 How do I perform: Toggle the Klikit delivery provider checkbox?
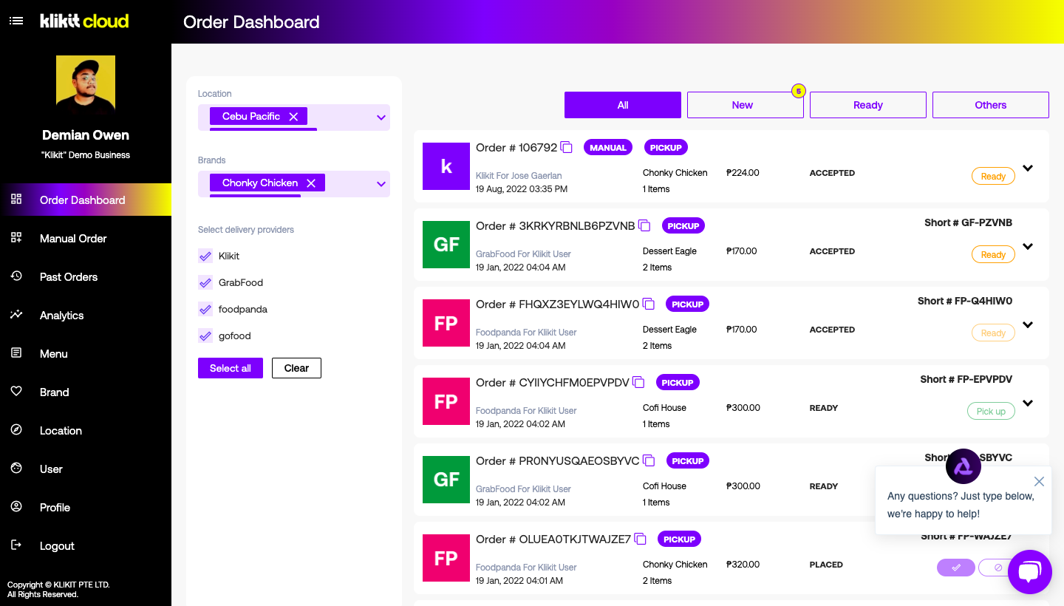pyautogui.click(x=205, y=256)
